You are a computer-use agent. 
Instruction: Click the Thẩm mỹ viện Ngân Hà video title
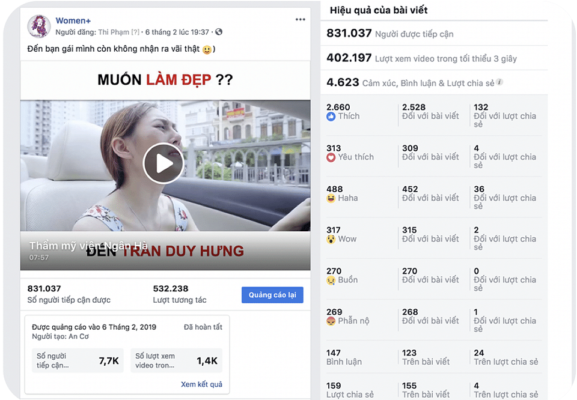(88, 245)
